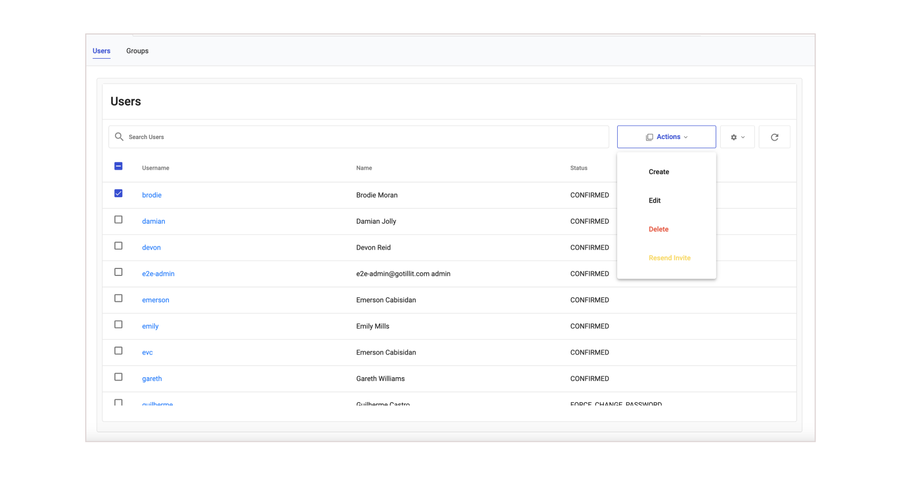This screenshot has height=477, width=902.
Task: Open the e2e-admin user link
Action: (158, 274)
